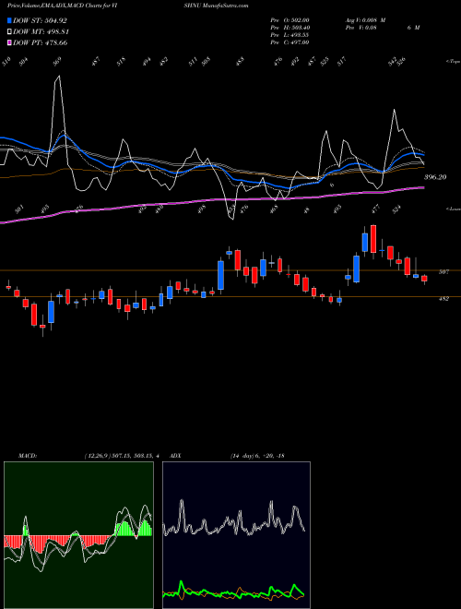The width and height of the screenshot is (461, 609).
Task: Click the 482 price level label
Action: pyautogui.click(x=443, y=299)
